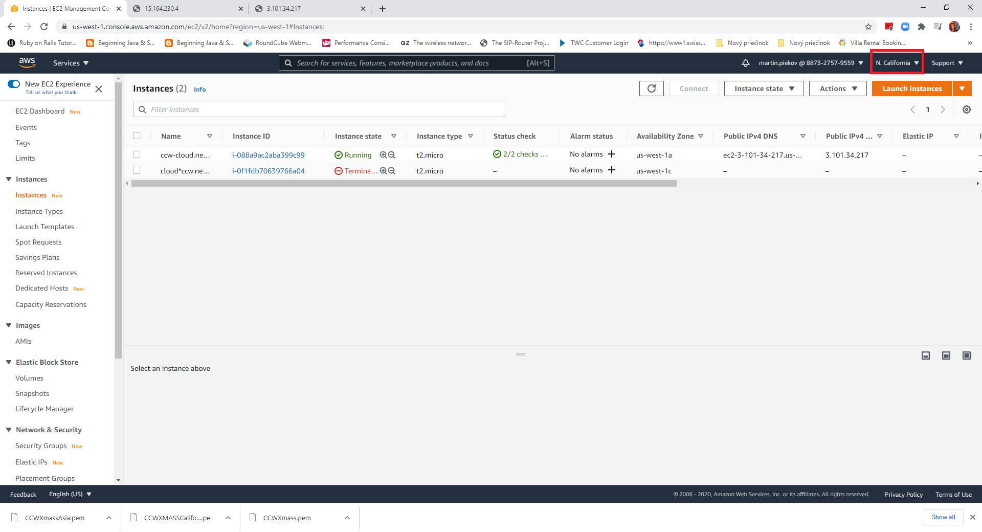Open Security Groups in sidebar
982x532 pixels.
click(x=41, y=446)
